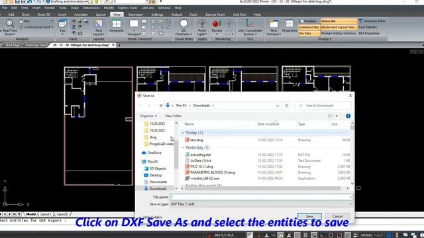The image size is (424, 238).
Task: Click the Real-Time Zoom magnifier icon
Action: [x=9, y=24]
